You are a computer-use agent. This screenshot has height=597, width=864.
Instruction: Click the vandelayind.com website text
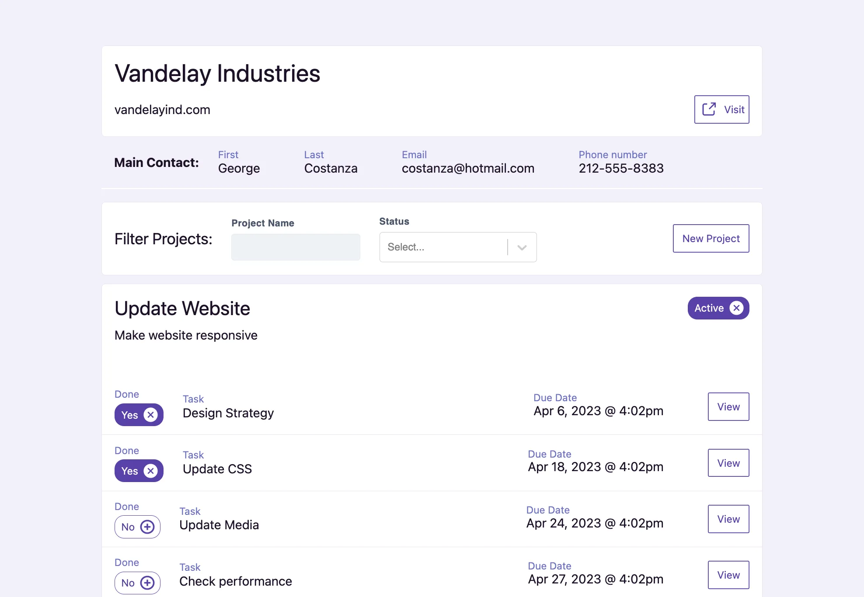(x=162, y=109)
